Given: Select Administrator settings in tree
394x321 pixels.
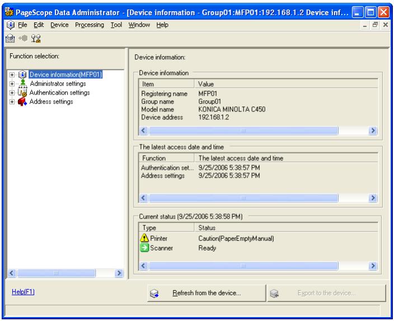Looking at the screenshot, I should pos(58,83).
